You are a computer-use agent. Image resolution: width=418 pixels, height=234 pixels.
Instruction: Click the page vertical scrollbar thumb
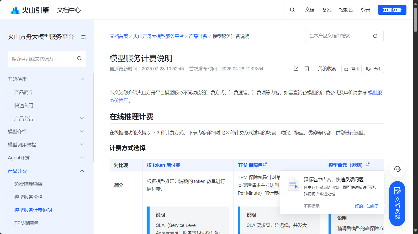pos(415,20)
